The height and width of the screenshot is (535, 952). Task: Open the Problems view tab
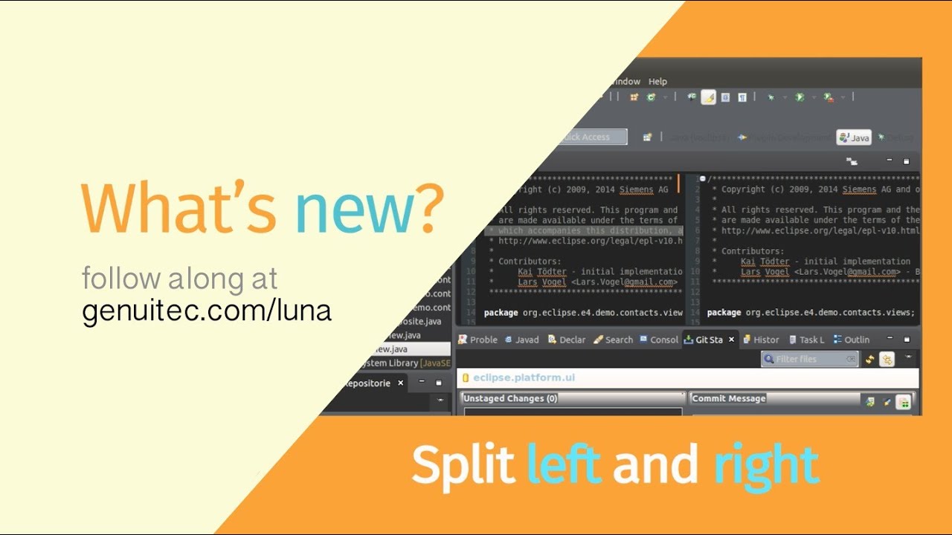477,340
